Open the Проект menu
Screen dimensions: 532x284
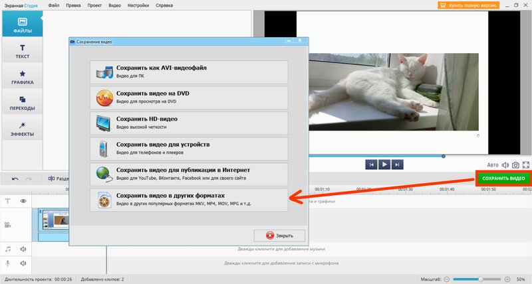point(94,5)
